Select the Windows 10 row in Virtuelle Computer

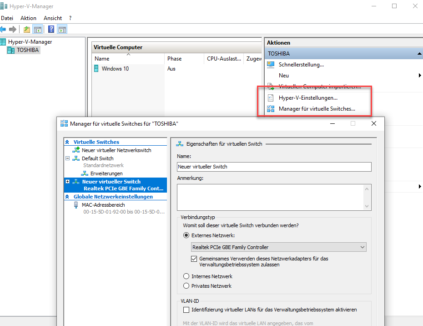(x=176, y=69)
